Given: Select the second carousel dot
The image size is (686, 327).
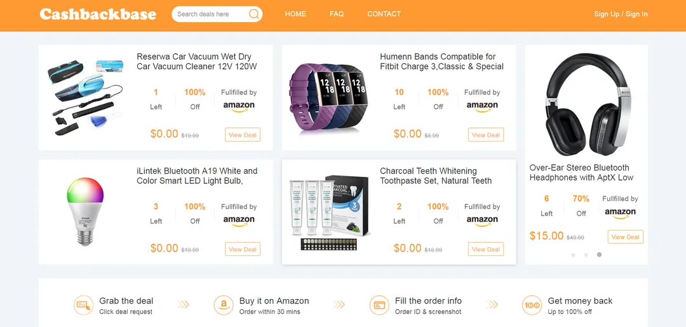Looking at the screenshot, I should tap(586, 255).
